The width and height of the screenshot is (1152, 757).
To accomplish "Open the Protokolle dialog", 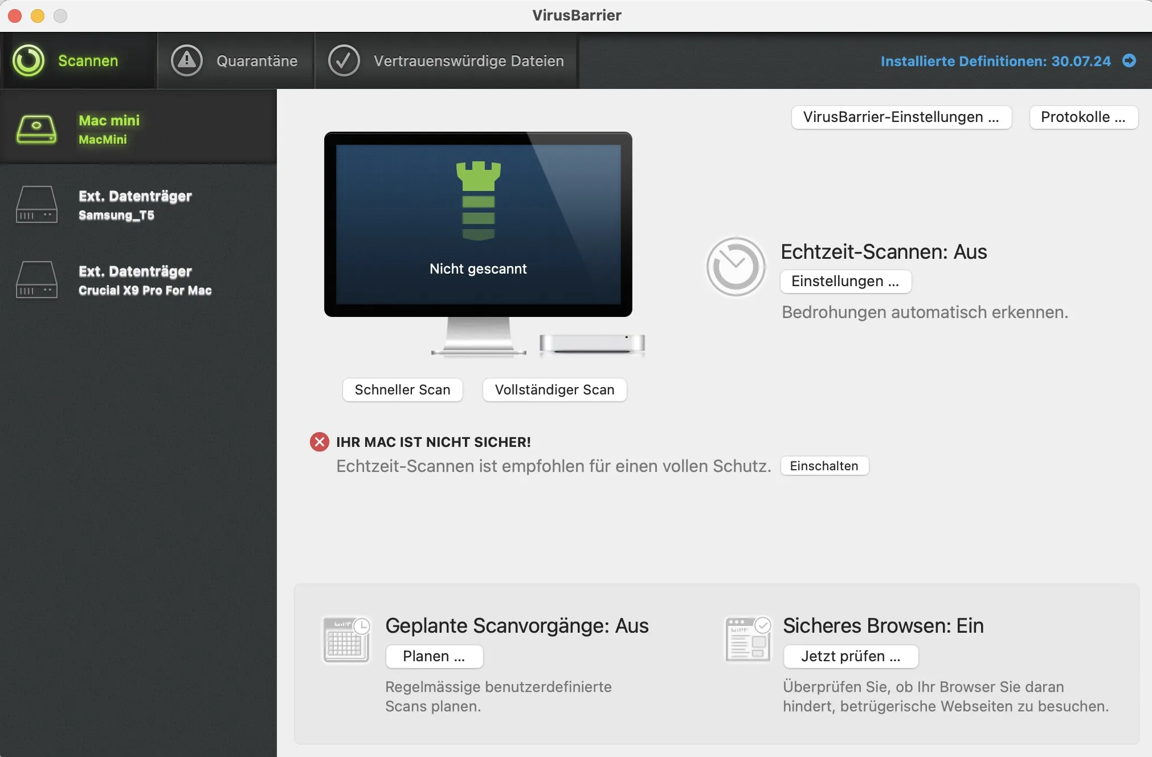I will click(1083, 117).
